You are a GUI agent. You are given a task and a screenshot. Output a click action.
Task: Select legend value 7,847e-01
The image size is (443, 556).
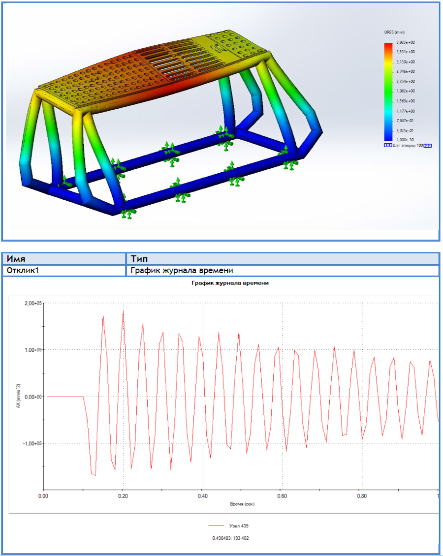click(405, 121)
